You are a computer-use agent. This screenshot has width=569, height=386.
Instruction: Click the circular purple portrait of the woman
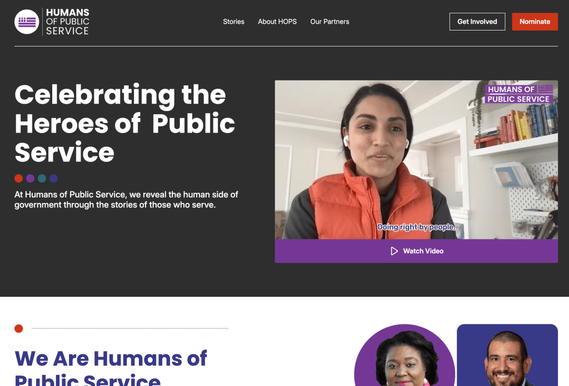coord(405,355)
